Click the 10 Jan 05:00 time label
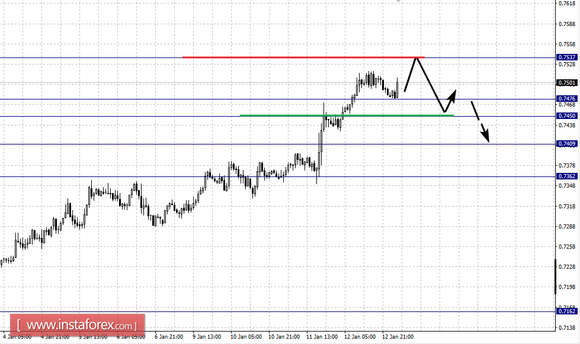This screenshot has height=344, width=580. (x=246, y=337)
